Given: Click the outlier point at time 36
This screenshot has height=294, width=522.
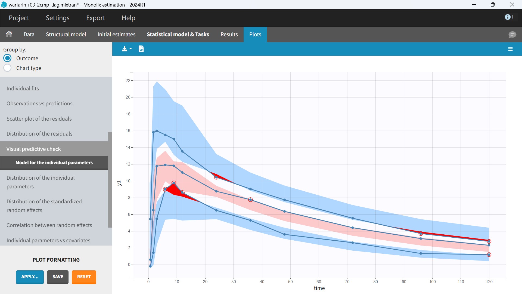Looking at the screenshot, I should click(250, 200).
